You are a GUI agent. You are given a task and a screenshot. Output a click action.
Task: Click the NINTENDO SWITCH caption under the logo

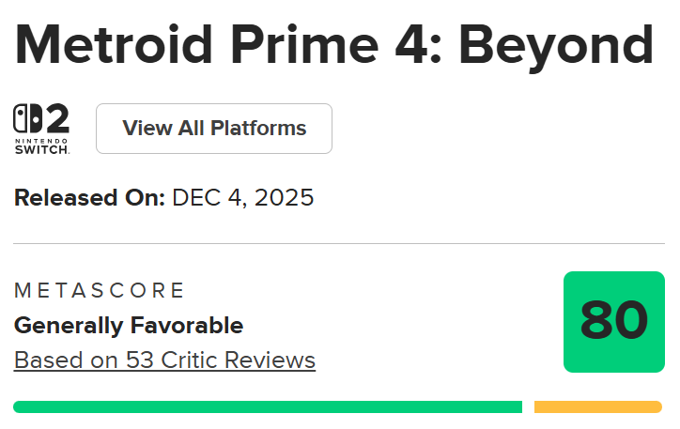pyautogui.click(x=41, y=146)
